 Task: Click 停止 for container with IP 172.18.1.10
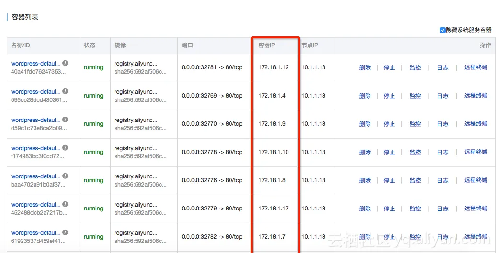pos(389,152)
